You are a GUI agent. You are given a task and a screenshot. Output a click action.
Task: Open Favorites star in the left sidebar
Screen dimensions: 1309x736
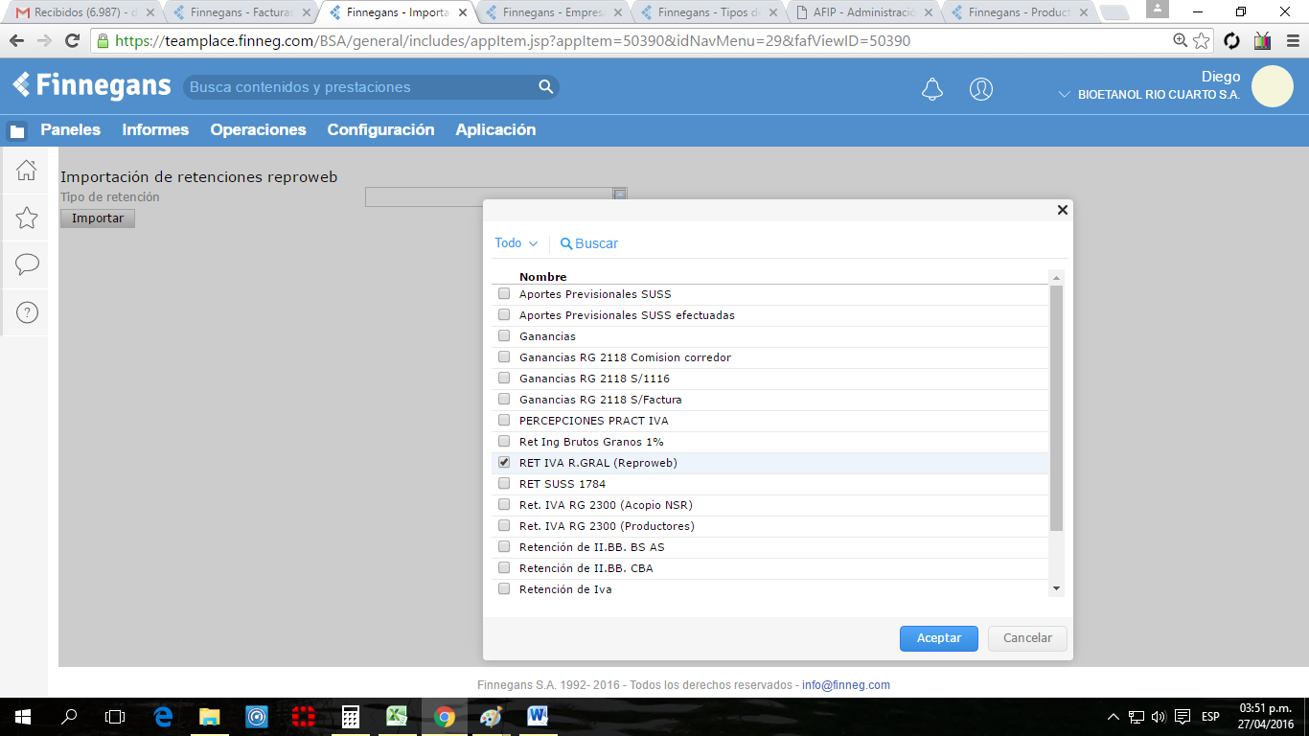click(x=27, y=218)
